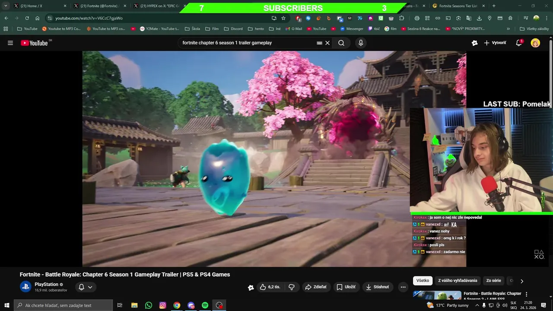This screenshot has width=553, height=311.
Task: Open subscription notification bell dropdown
Action: pos(85,287)
